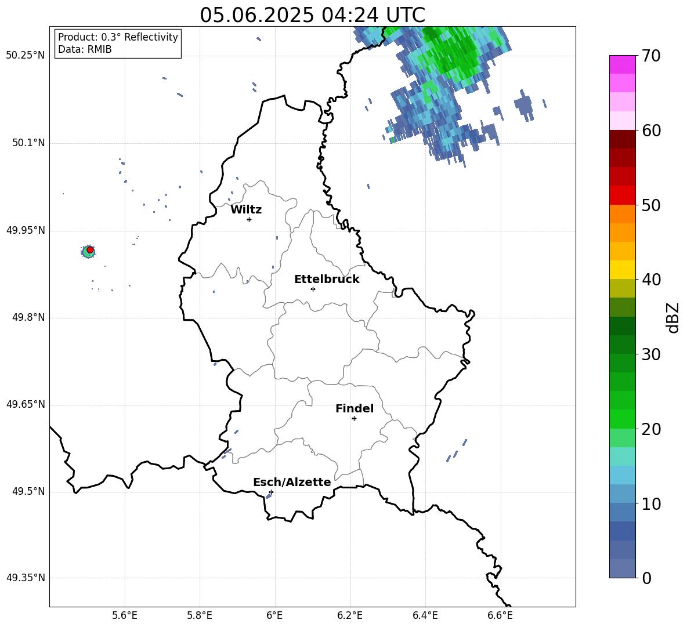Click the 'Product: 0.3° Reflectivity' legend text
The image size is (687, 627).
click(x=118, y=37)
